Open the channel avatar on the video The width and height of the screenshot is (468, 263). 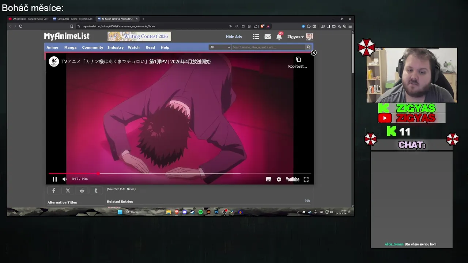pyautogui.click(x=54, y=61)
